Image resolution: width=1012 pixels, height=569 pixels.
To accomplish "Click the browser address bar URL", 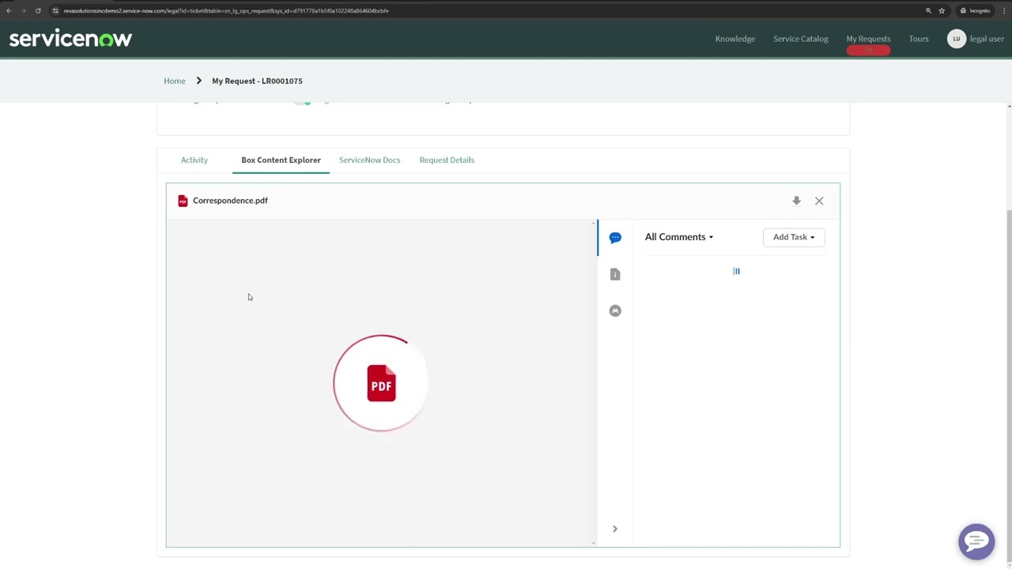I will point(226,11).
